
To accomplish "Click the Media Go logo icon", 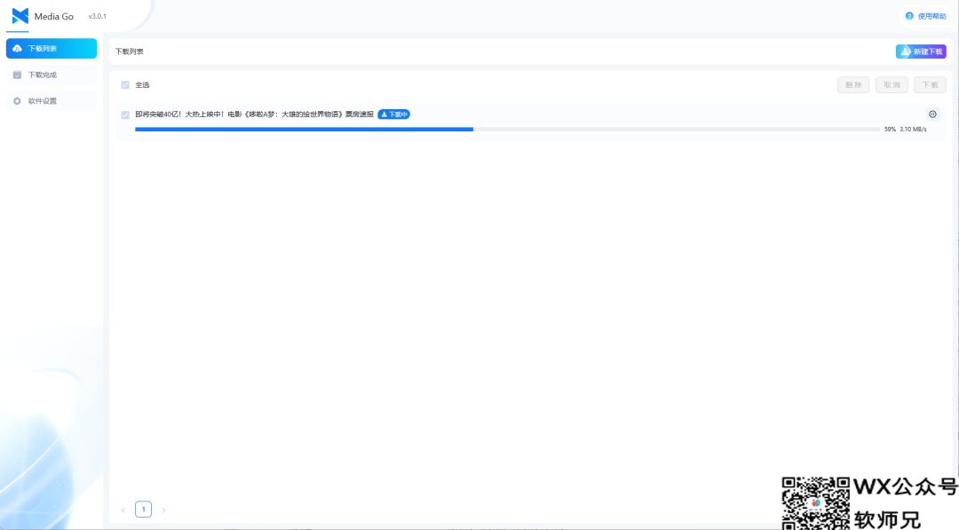I will click(x=20, y=16).
